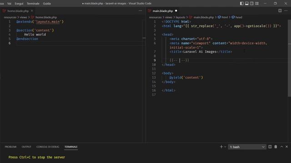The image size is (291, 163).
Task: Open Esegui menu
Action: (x=19, y=3)
